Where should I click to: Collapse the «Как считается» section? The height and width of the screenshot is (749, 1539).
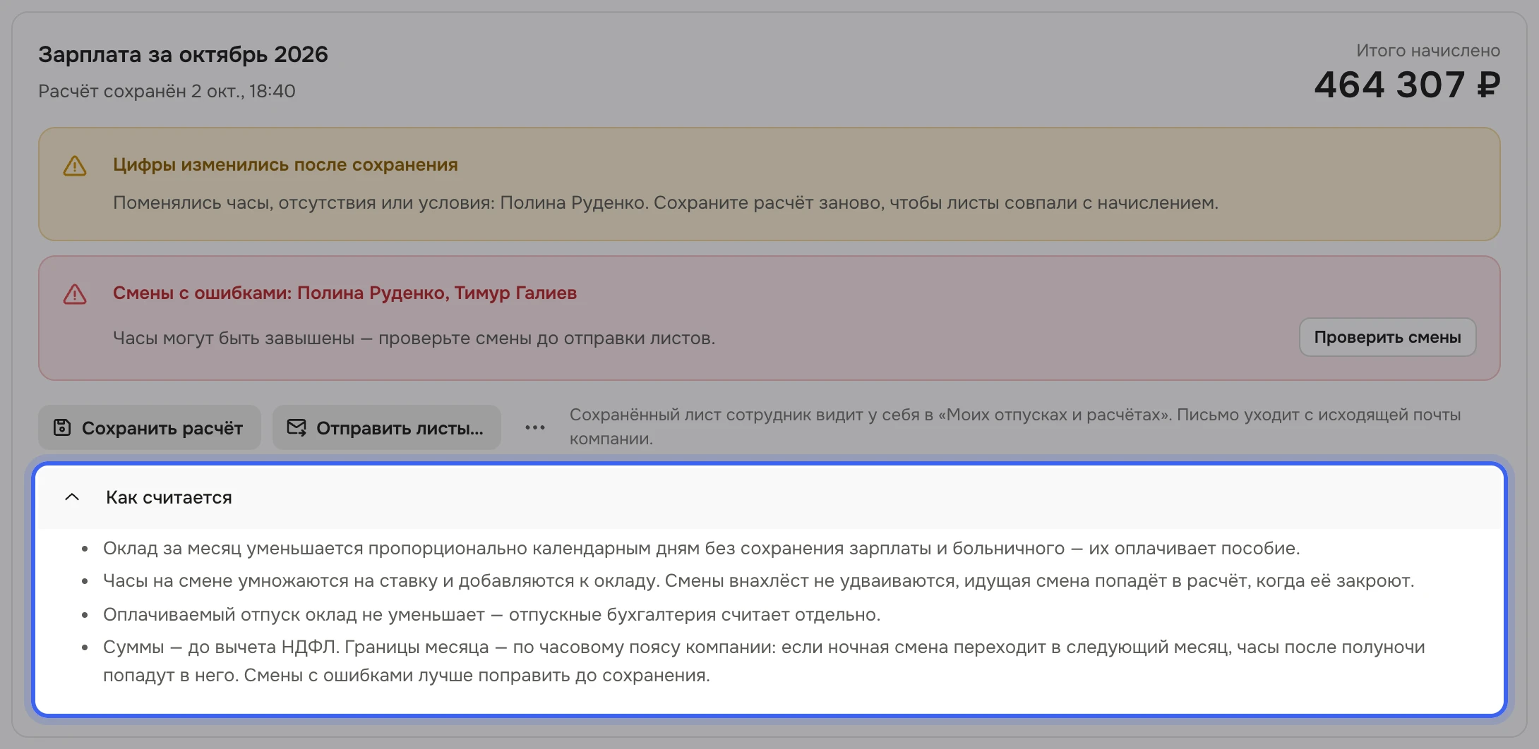click(769, 497)
